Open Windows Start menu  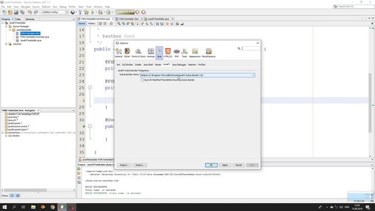pyautogui.click(x=5, y=207)
